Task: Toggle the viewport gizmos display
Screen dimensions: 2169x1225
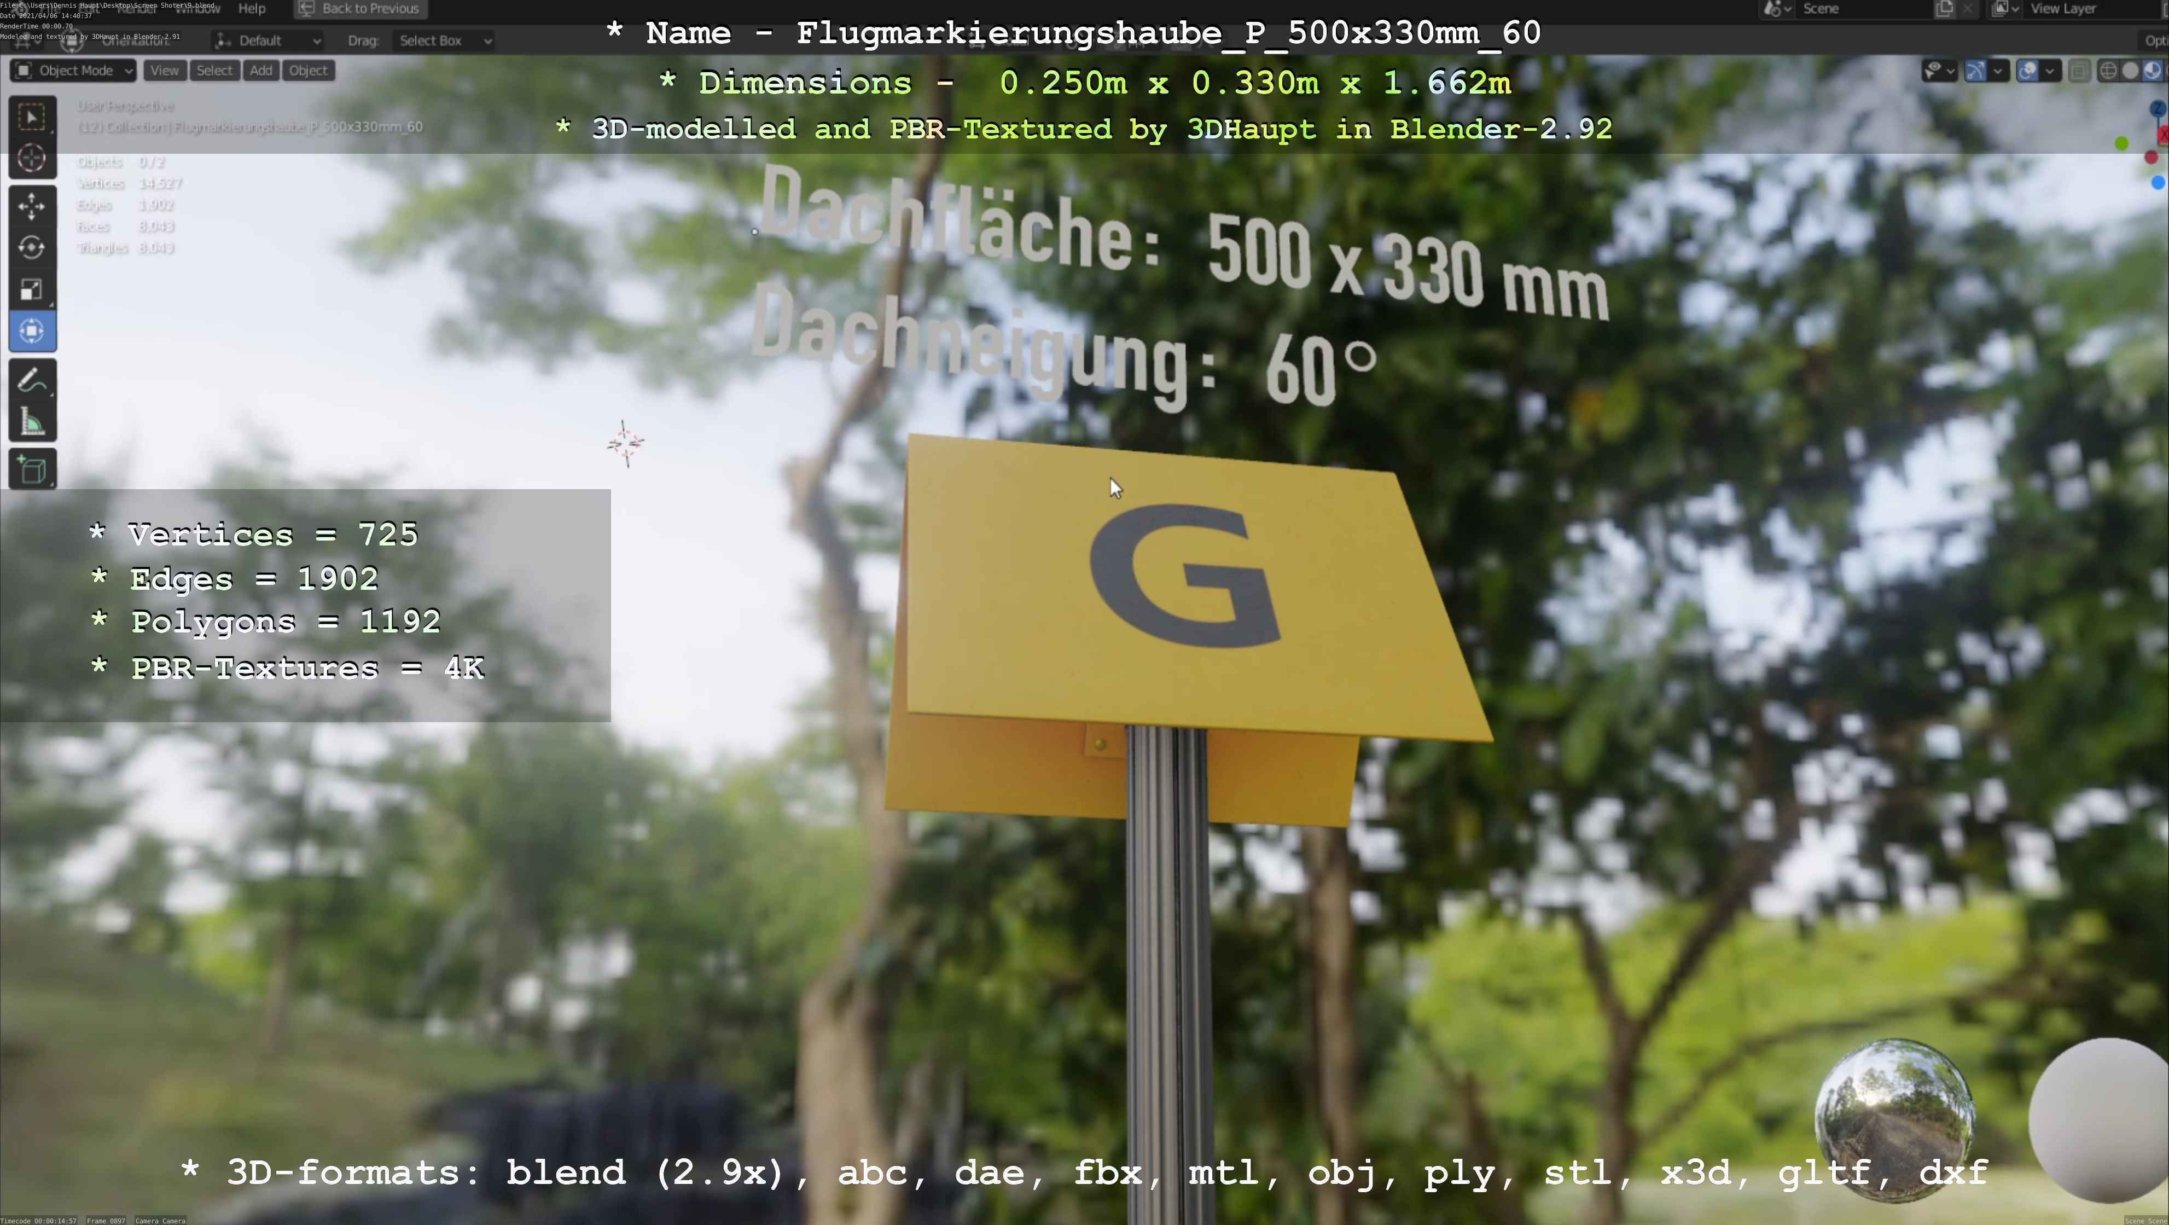Action: (x=1975, y=71)
